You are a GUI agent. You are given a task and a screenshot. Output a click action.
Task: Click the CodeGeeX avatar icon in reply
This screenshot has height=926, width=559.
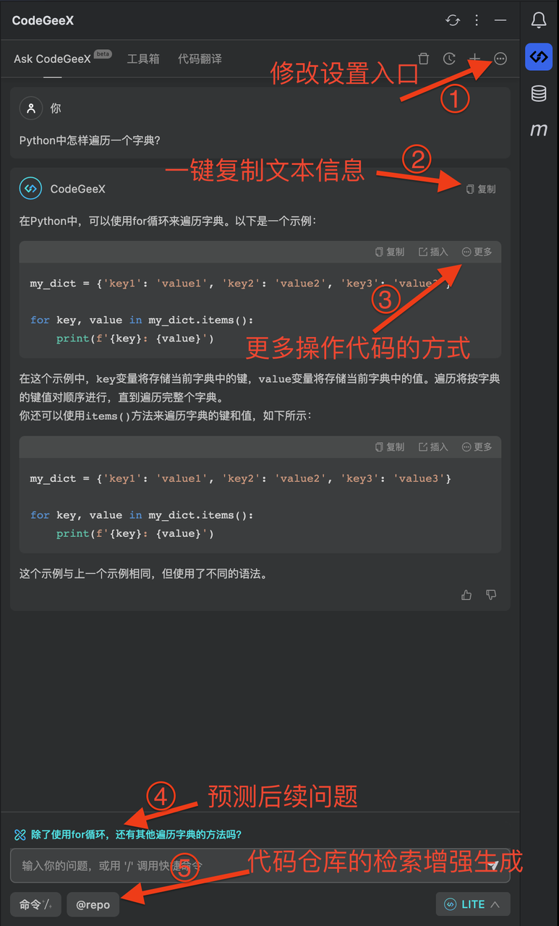30,189
